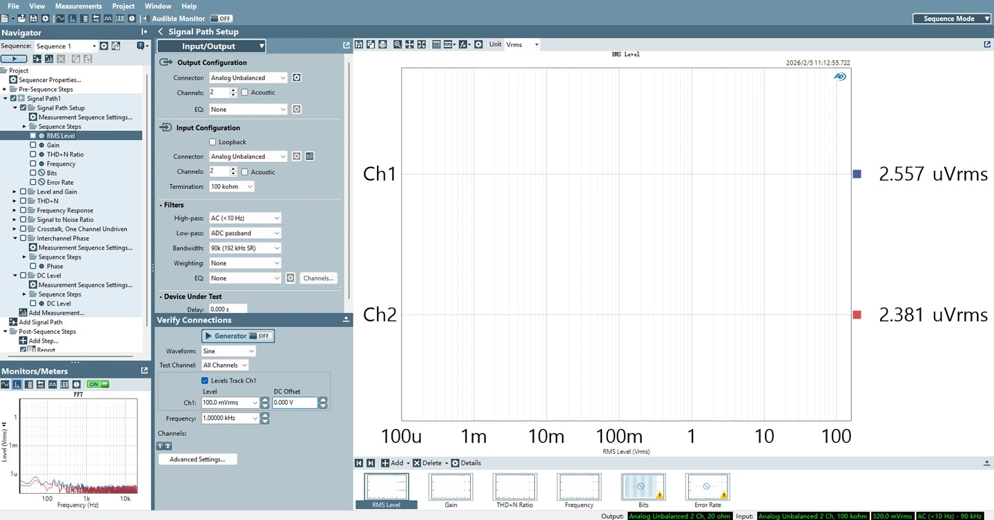Select the pan tool in graph toolbar

point(409,45)
